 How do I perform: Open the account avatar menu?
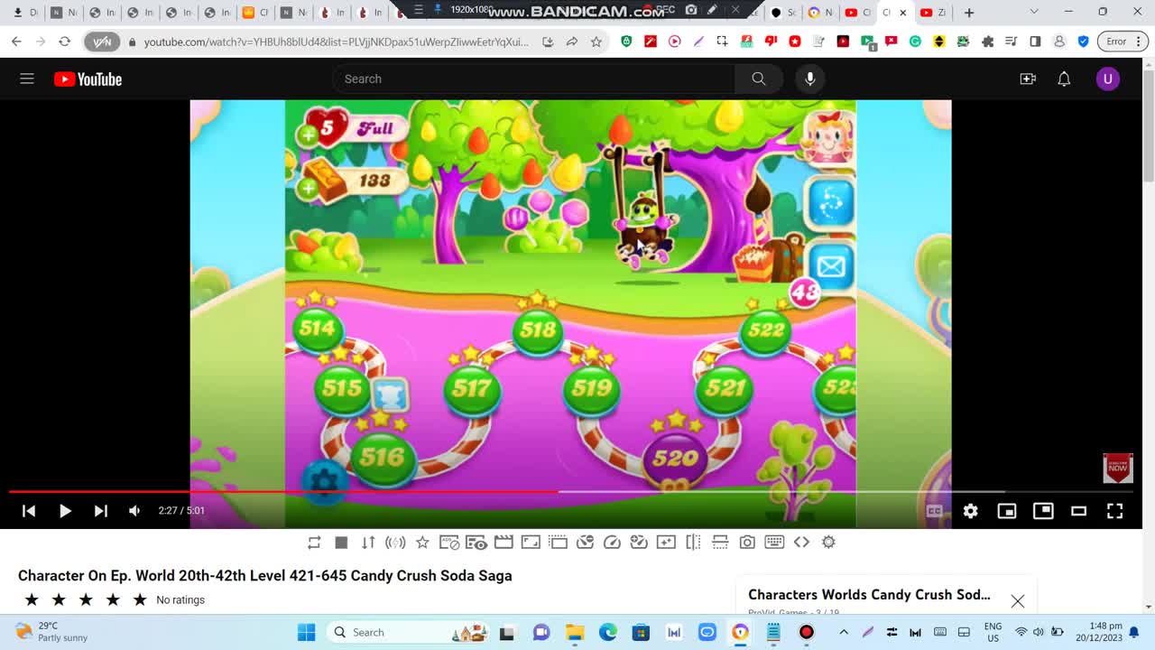click(x=1108, y=79)
